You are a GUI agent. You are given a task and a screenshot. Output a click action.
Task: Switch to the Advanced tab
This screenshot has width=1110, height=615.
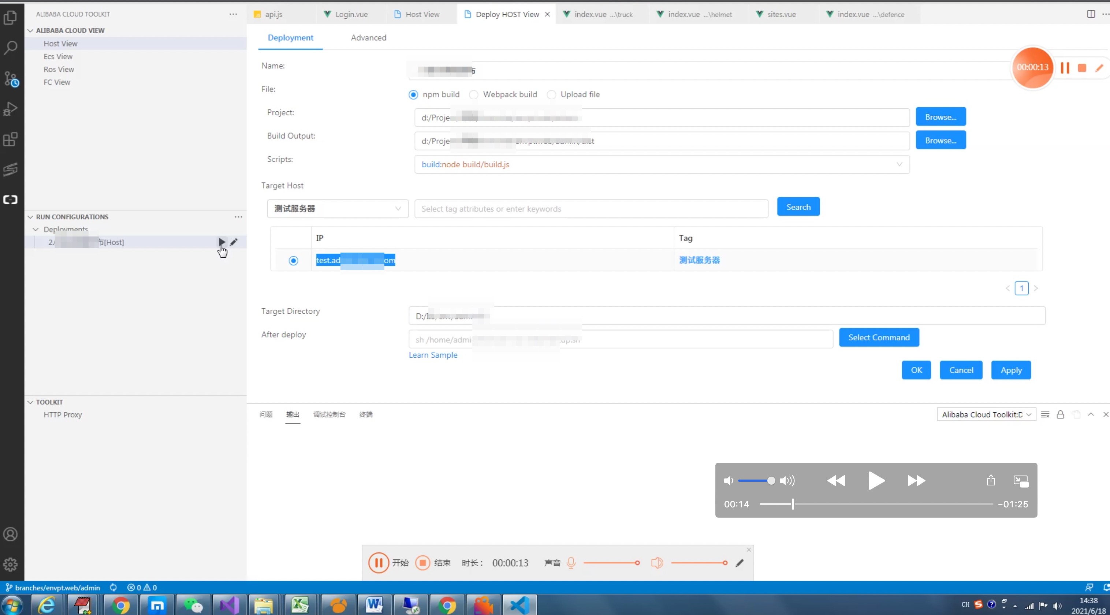pos(368,37)
